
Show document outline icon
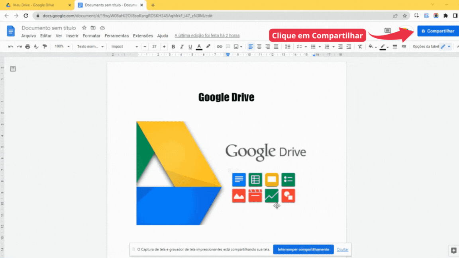(13, 69)
